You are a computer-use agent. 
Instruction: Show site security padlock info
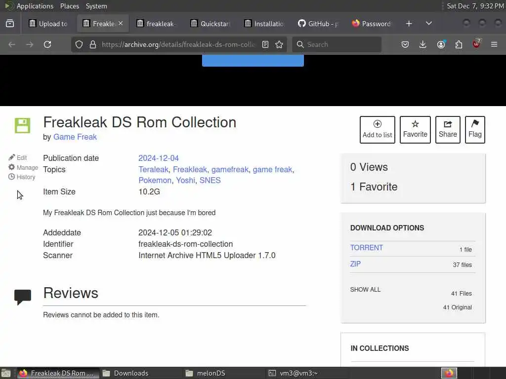click(x=93, y=44)
